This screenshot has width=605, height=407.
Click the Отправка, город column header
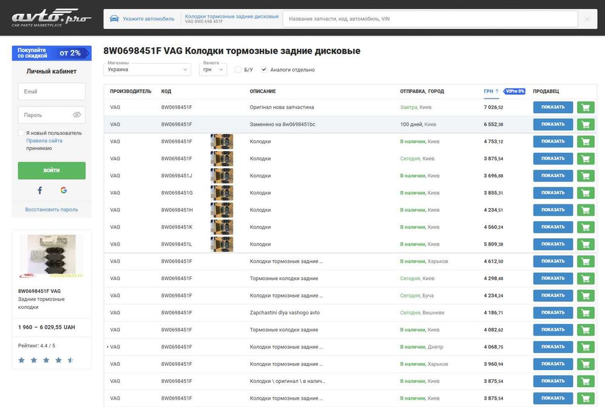click(422, 91)
